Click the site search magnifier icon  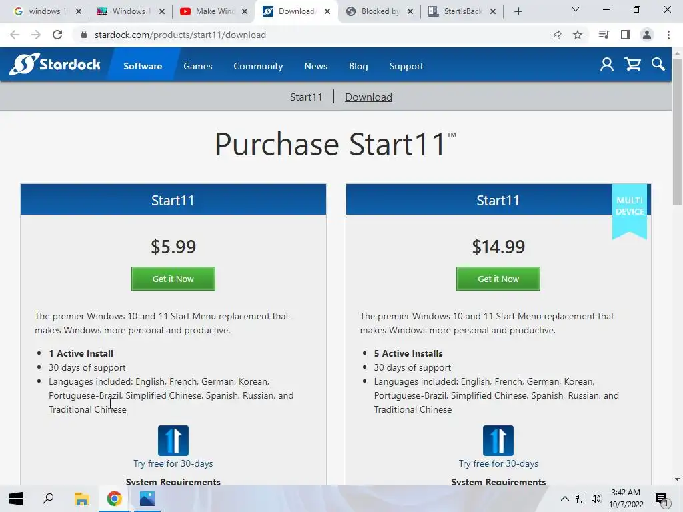[x=658, y=65]
